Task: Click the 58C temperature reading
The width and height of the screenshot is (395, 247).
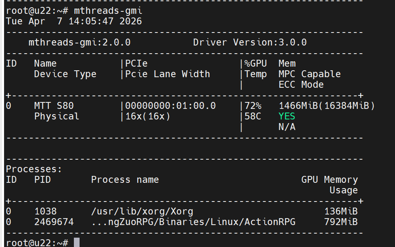Action: click(253, 116)
